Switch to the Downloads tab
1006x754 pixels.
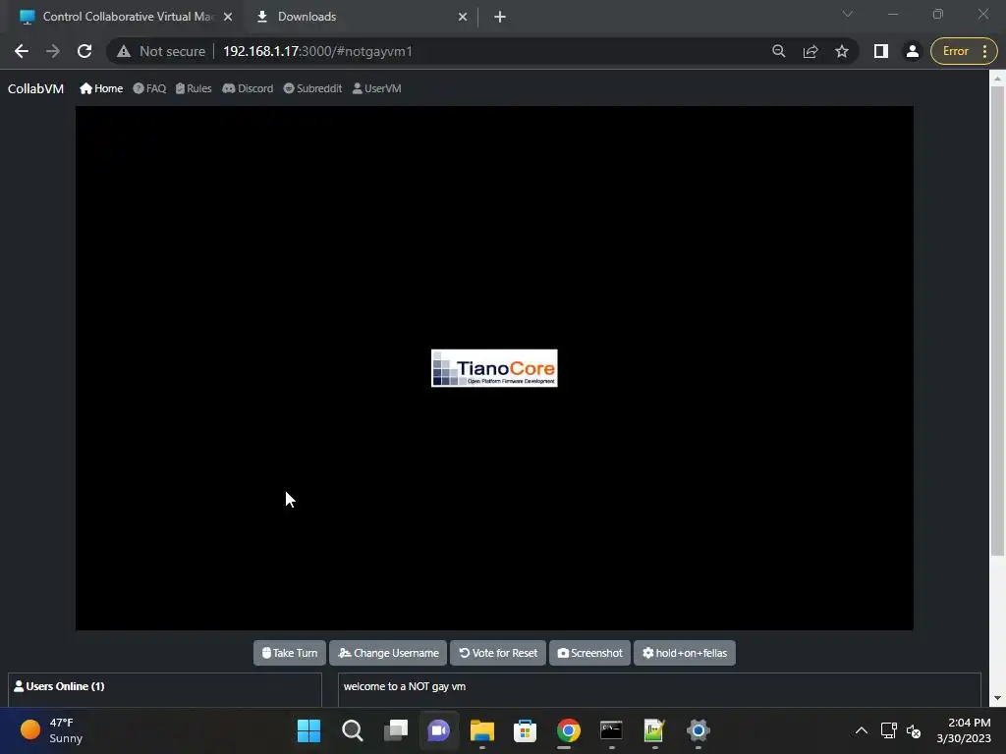(362, 17)
